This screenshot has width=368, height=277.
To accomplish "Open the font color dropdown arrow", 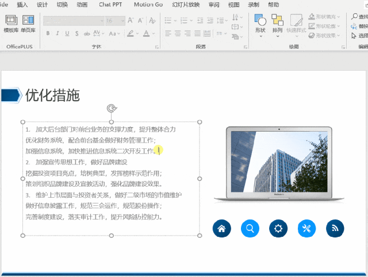I will pos(154,34).
